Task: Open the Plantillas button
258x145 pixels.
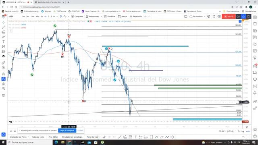Action: pos(110,17)
